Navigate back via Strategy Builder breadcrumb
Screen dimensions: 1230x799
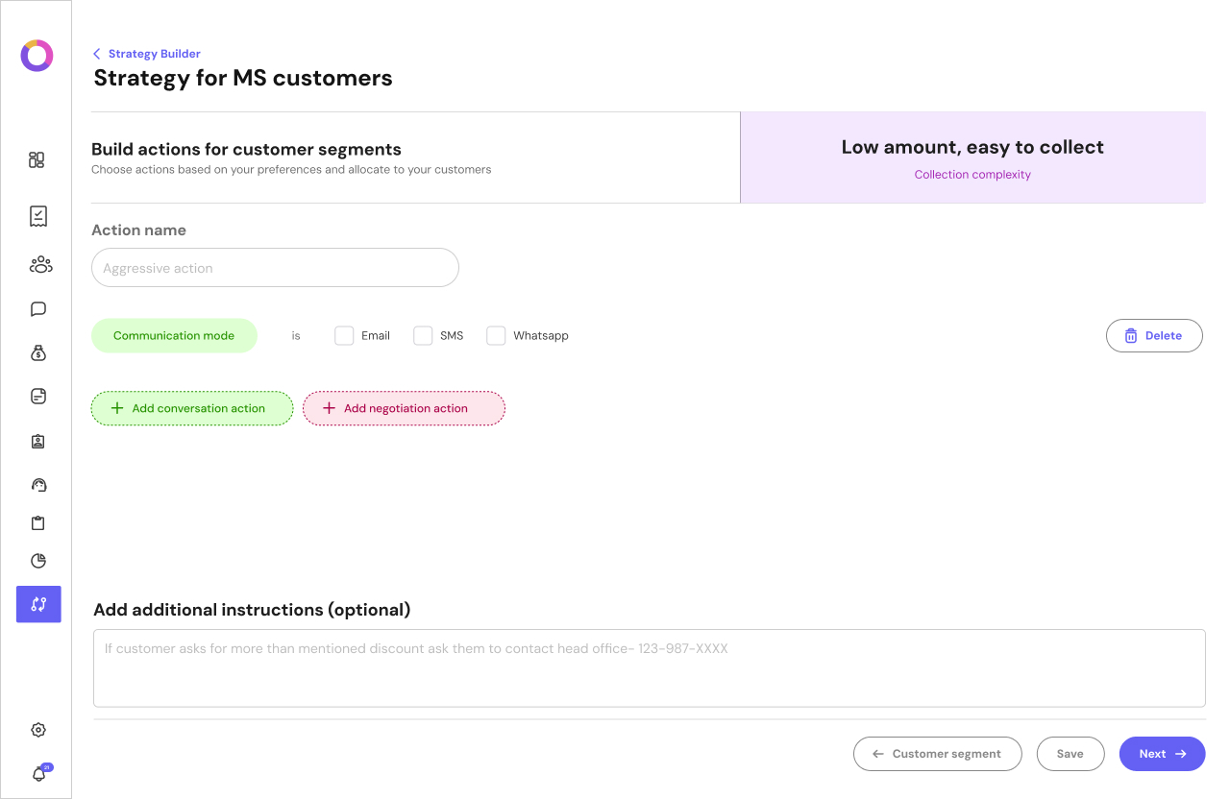pyautogui.click(x=146, y=53)
